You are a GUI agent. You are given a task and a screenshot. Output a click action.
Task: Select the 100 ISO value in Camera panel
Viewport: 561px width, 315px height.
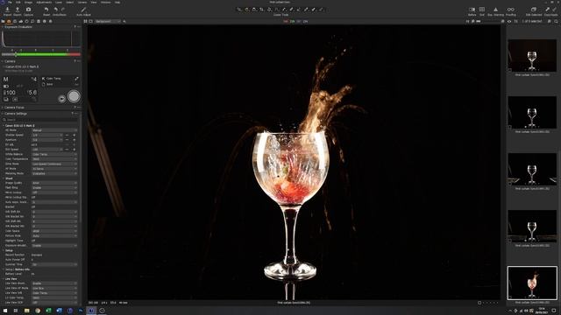click(10, 93)
